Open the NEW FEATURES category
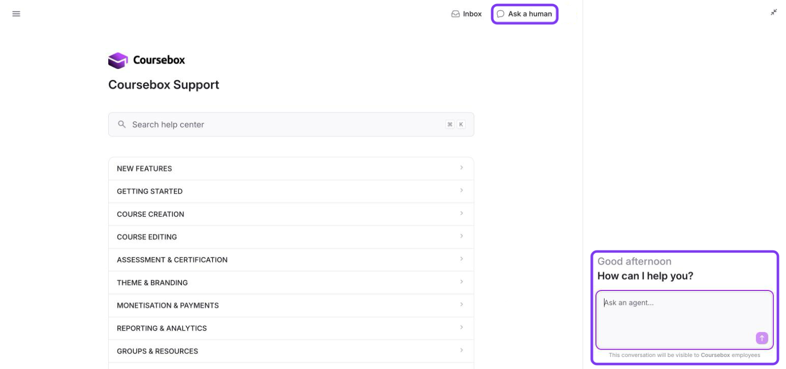 click(x=291, y=168)
